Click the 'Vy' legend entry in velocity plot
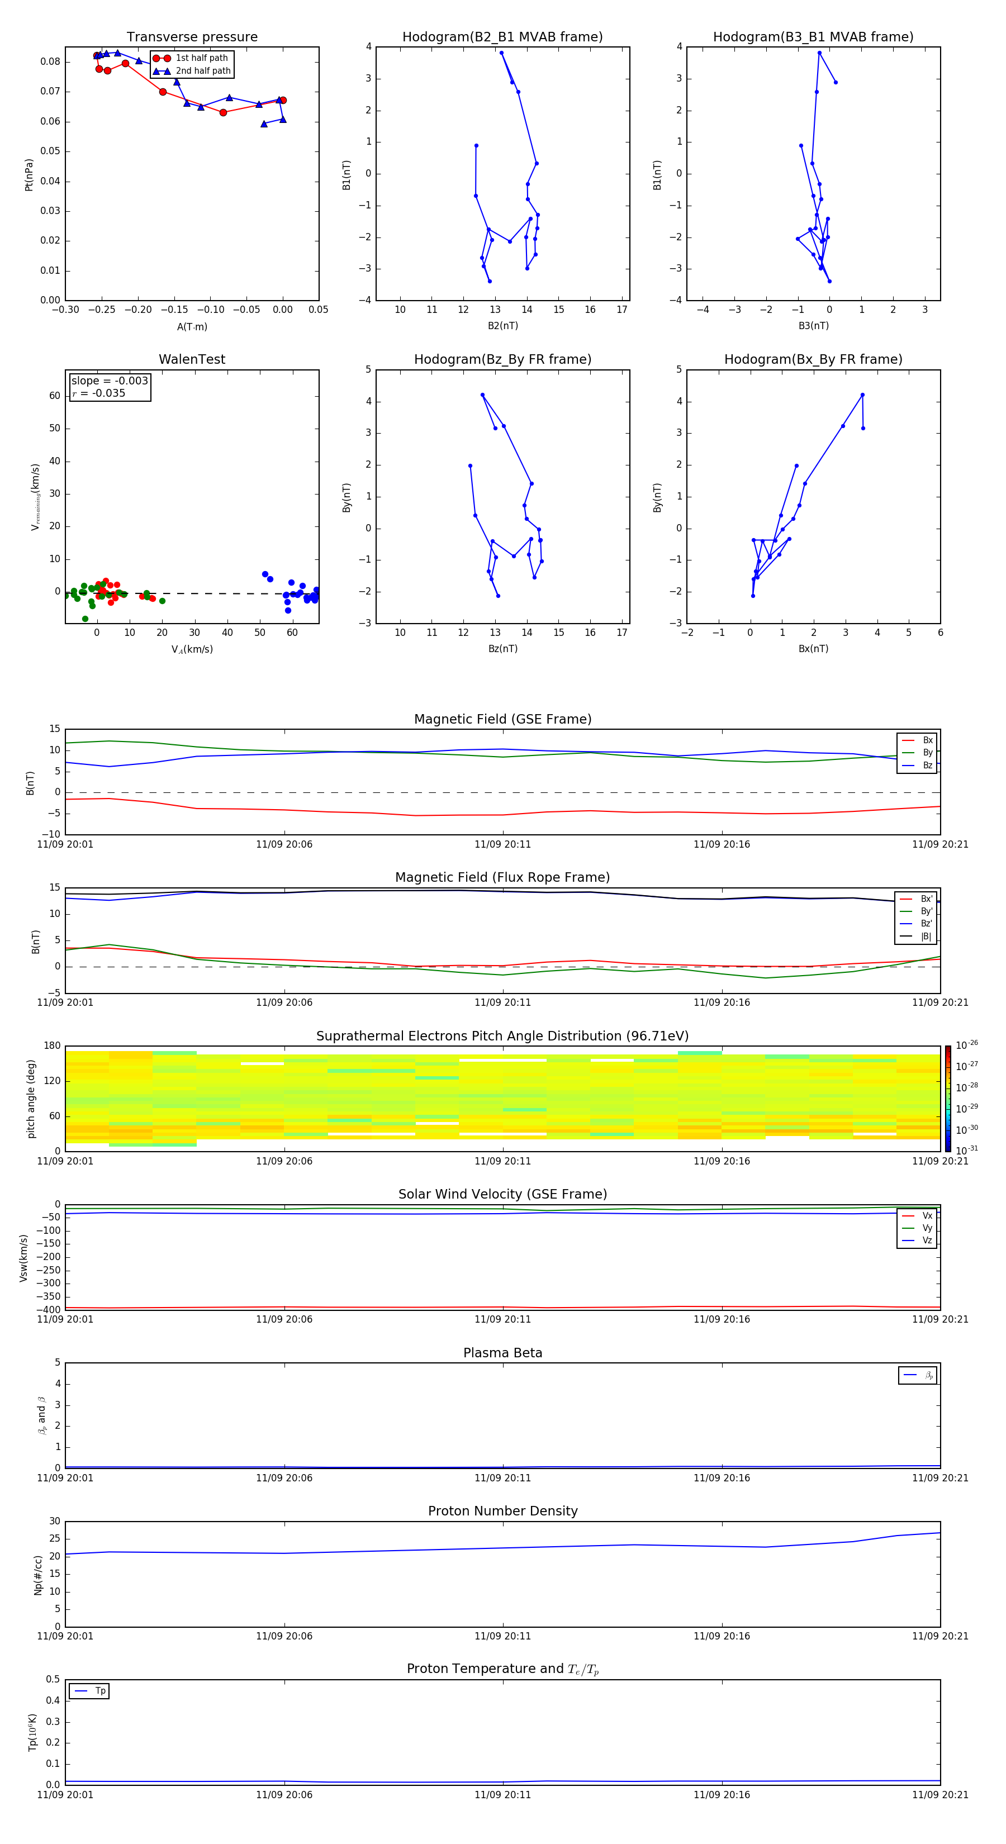 point(917,1228)
